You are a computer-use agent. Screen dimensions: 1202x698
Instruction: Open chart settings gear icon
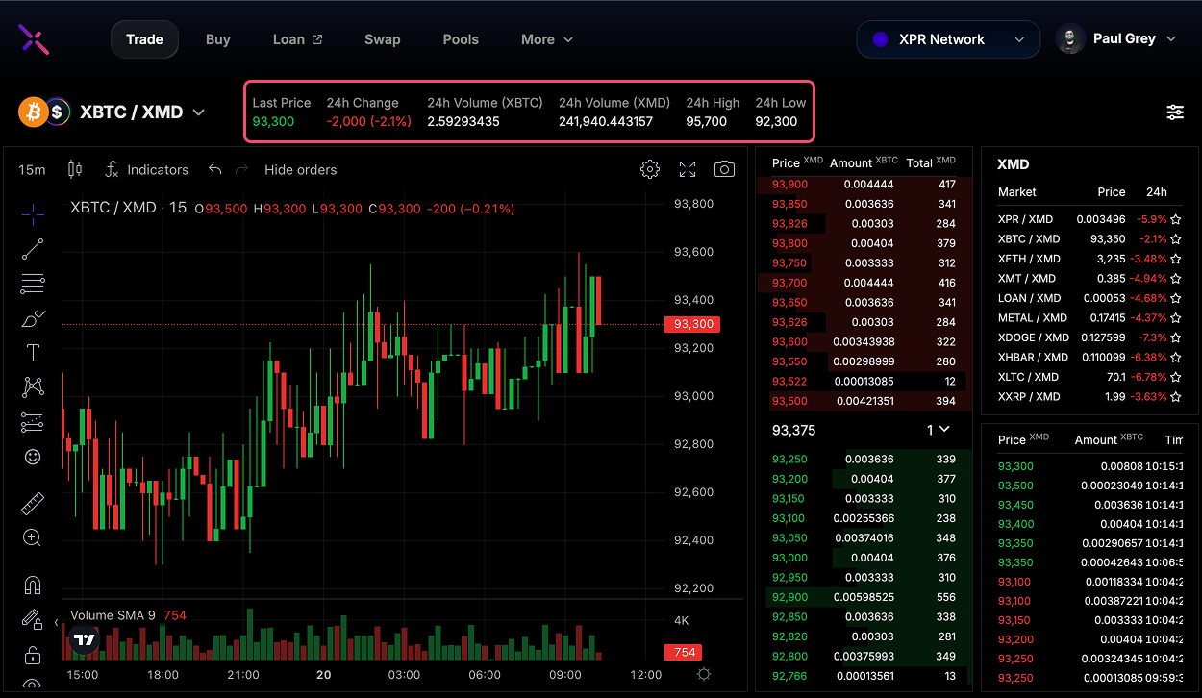pos(650,169)
